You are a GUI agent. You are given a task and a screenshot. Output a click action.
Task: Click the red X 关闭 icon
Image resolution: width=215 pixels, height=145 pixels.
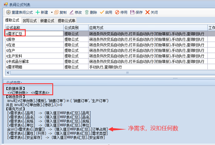(x=148, y=12)
